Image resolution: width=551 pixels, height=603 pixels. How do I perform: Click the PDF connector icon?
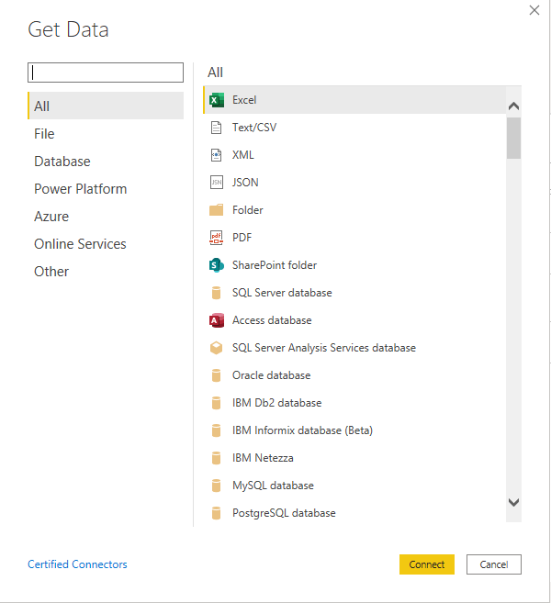217,238
